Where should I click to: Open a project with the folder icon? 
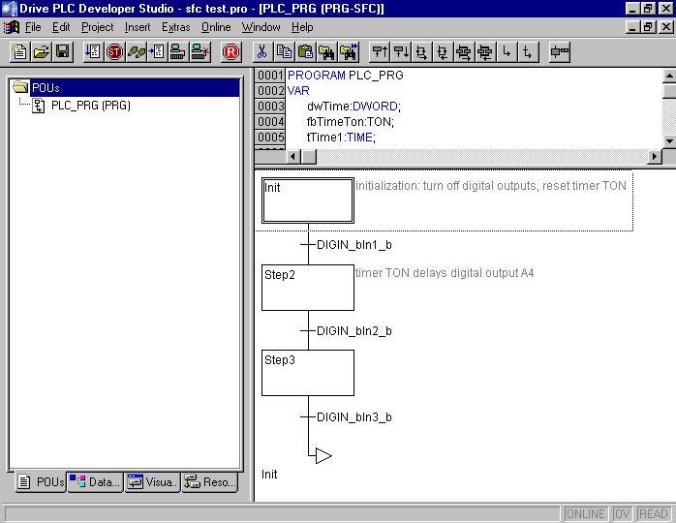pyautogui.click(x=42, y=52)
